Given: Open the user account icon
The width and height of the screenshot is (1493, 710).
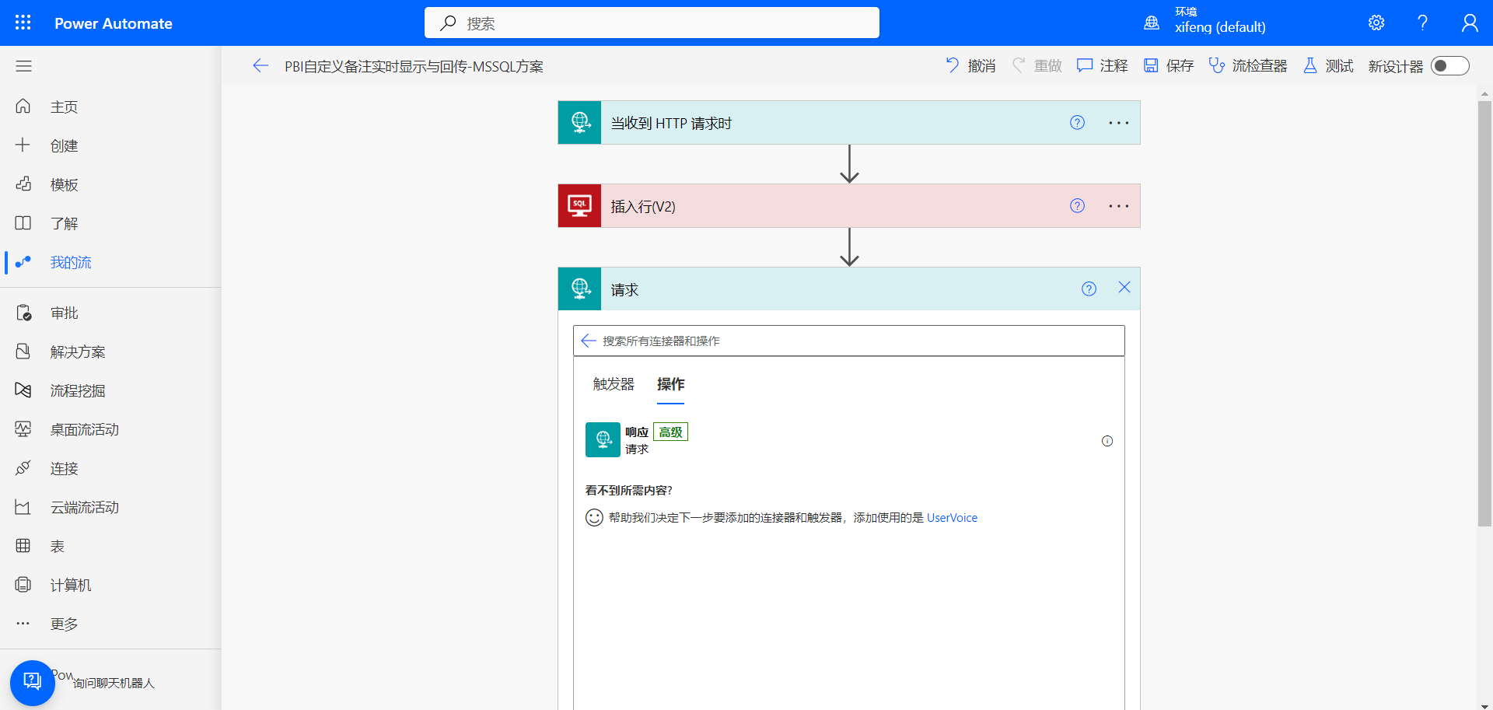Looking at the screenshot, I should [1469, 23].
